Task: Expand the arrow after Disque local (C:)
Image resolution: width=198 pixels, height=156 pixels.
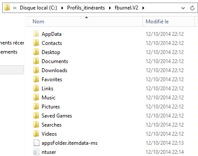Action: coord(62,8)
